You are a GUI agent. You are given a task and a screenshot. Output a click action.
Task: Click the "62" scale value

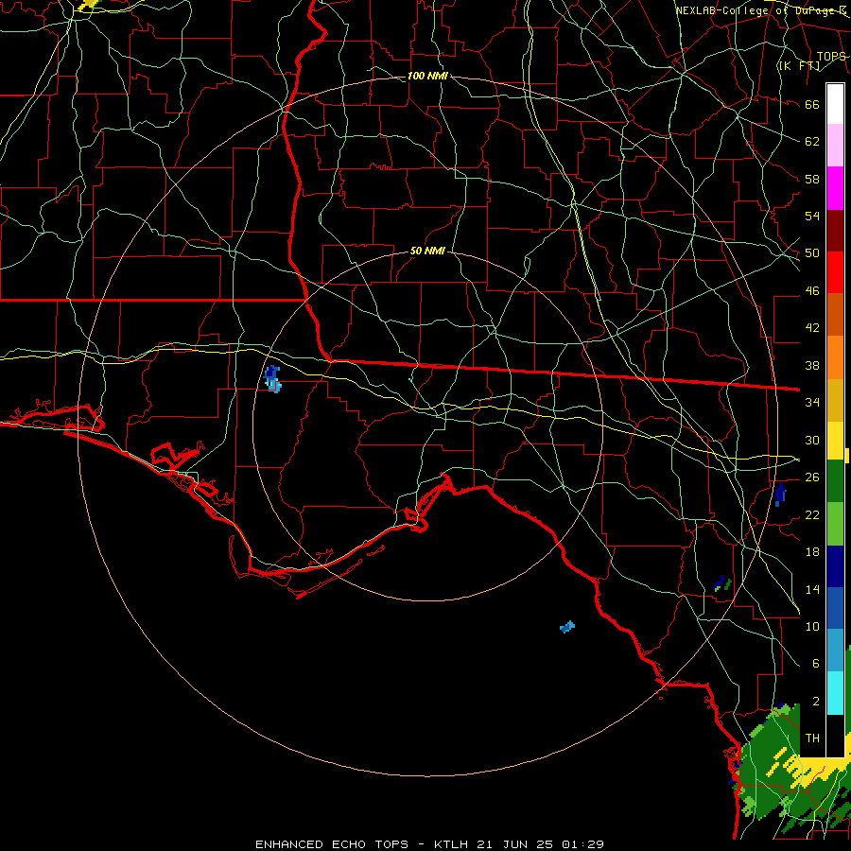(x=812, y=142)
